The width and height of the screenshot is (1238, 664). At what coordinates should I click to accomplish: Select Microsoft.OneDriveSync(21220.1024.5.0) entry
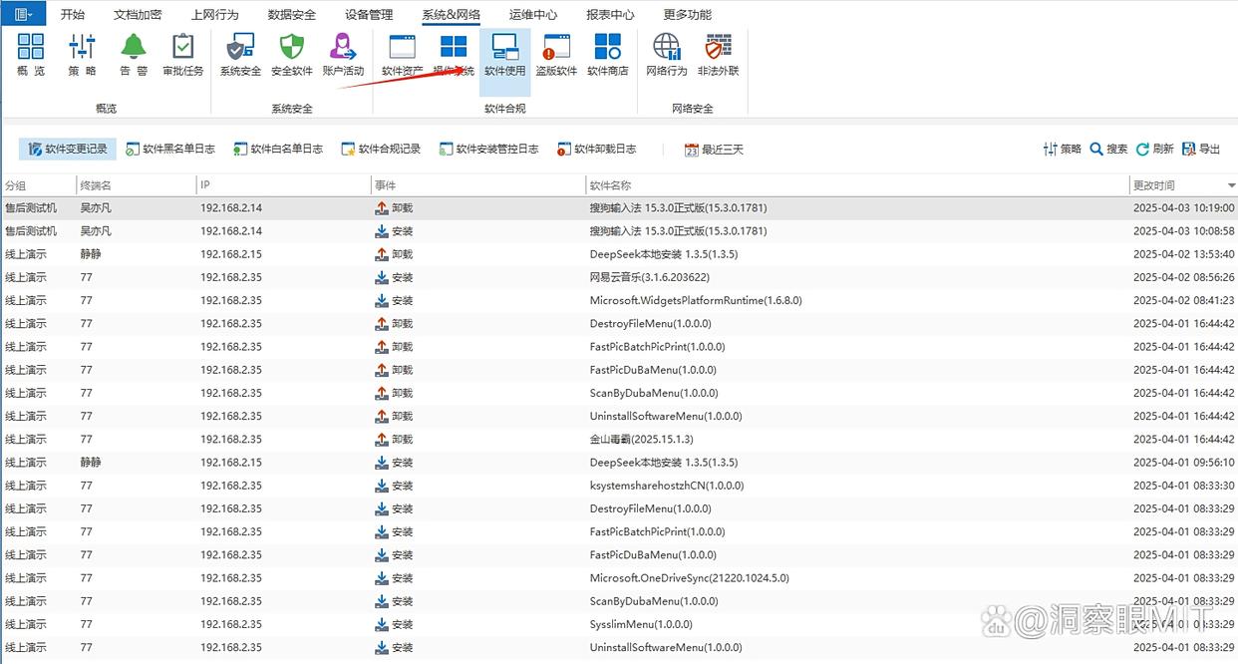point(690,577)
